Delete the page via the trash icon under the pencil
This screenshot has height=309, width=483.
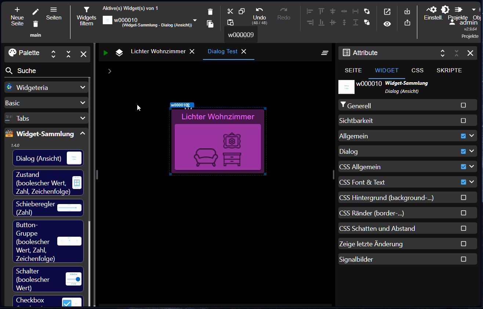[x=36, y=24]
